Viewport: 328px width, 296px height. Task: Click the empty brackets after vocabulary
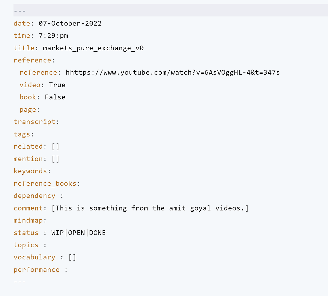point(72,257)
